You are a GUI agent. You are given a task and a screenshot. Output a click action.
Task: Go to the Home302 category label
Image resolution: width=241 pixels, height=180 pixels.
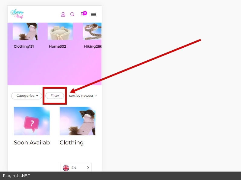pos(57,46)
